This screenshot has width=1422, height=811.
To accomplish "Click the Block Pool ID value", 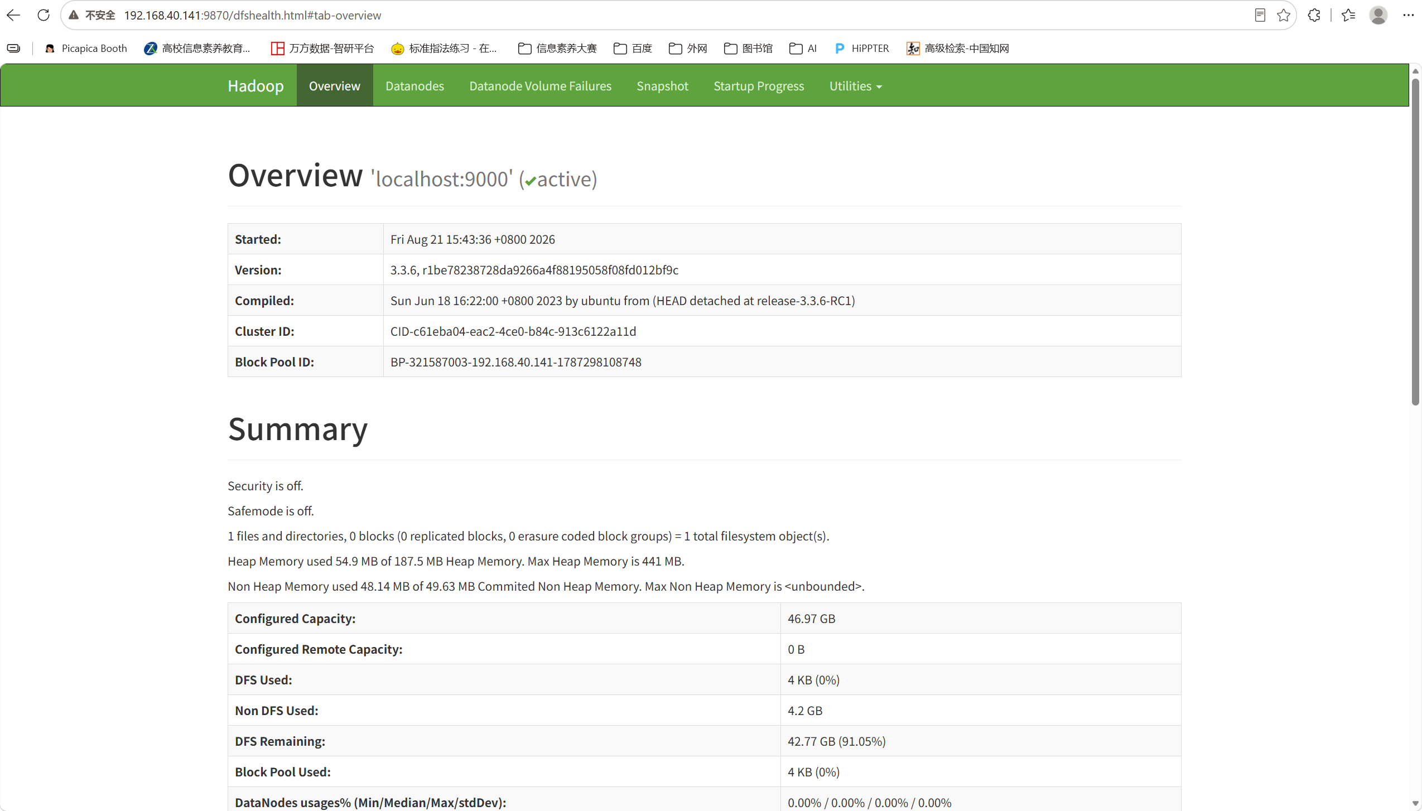I will click(x=516, y=362).
